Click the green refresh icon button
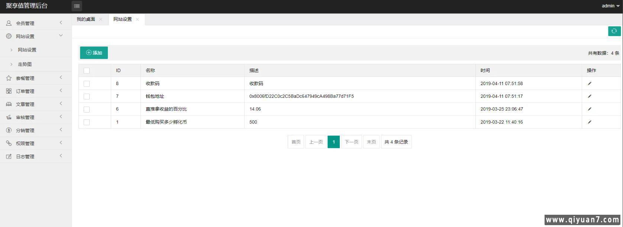The image size is (623, 227). click(614, 31)
